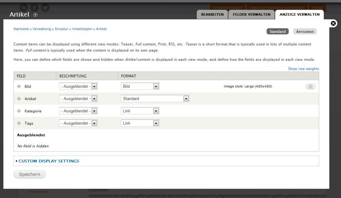341x198 pixels.
Task: Click the drag handle for Kategorie row
Action: (19, 111)
